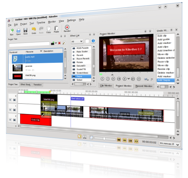188x178 pixels.
Task: Select the timeline selection tool
Action: point(80,136)
